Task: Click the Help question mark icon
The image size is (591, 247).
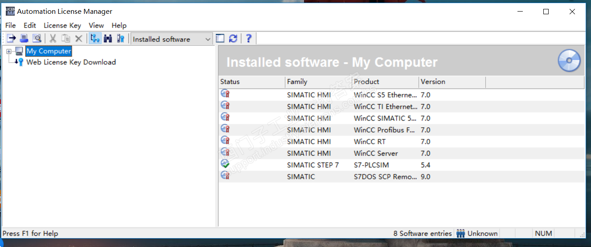Action: point(249,39)
